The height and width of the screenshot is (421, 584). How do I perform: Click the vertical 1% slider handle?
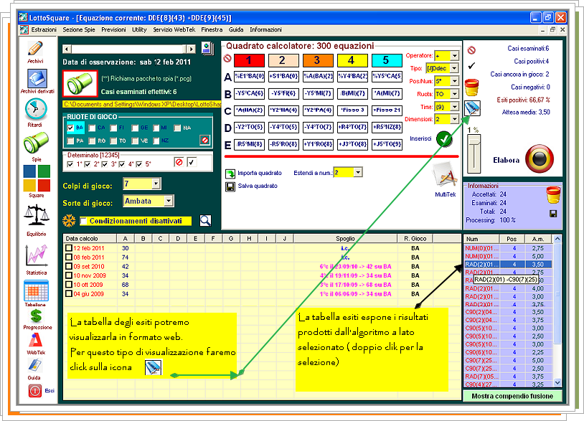point(474,141)
